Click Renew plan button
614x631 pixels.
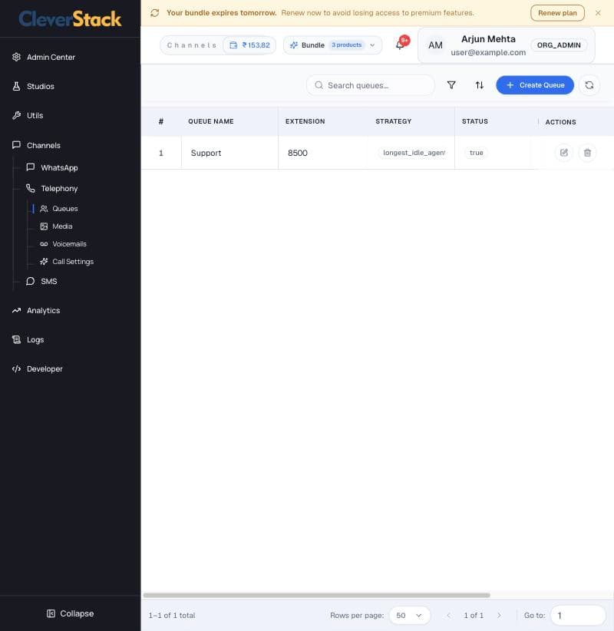tap(557, 13)
